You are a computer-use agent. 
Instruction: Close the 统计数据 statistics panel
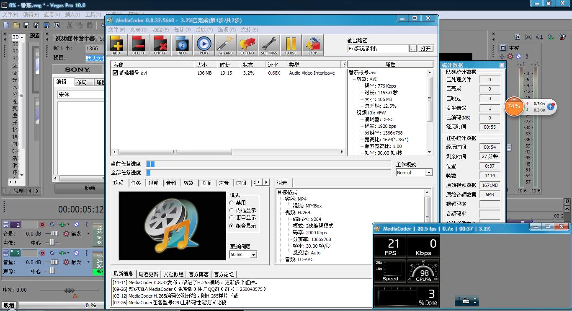502,65
